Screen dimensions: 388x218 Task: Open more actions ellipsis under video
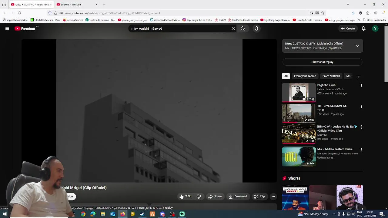(273, 197)
